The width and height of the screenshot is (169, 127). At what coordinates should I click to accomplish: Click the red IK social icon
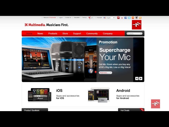[119, 18]
